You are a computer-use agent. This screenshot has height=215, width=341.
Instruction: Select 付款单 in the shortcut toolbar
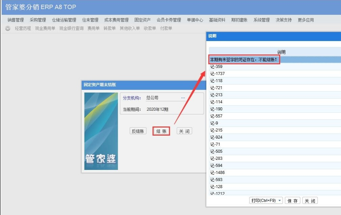click(x=166, y=28)
